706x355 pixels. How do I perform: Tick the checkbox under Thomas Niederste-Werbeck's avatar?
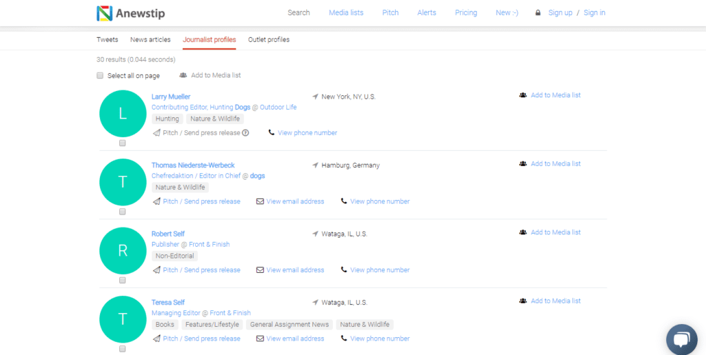tap(123, 212)
